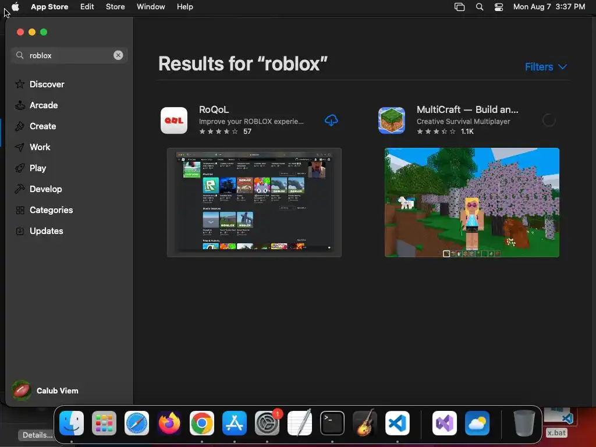Screen dimensions: 596x447
Task: Open the Develop section
Action: coord(38,189)
